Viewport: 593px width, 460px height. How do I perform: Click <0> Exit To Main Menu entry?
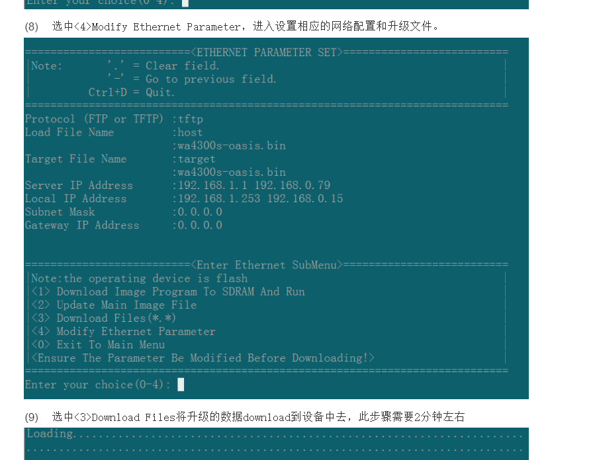coord(98,345)
